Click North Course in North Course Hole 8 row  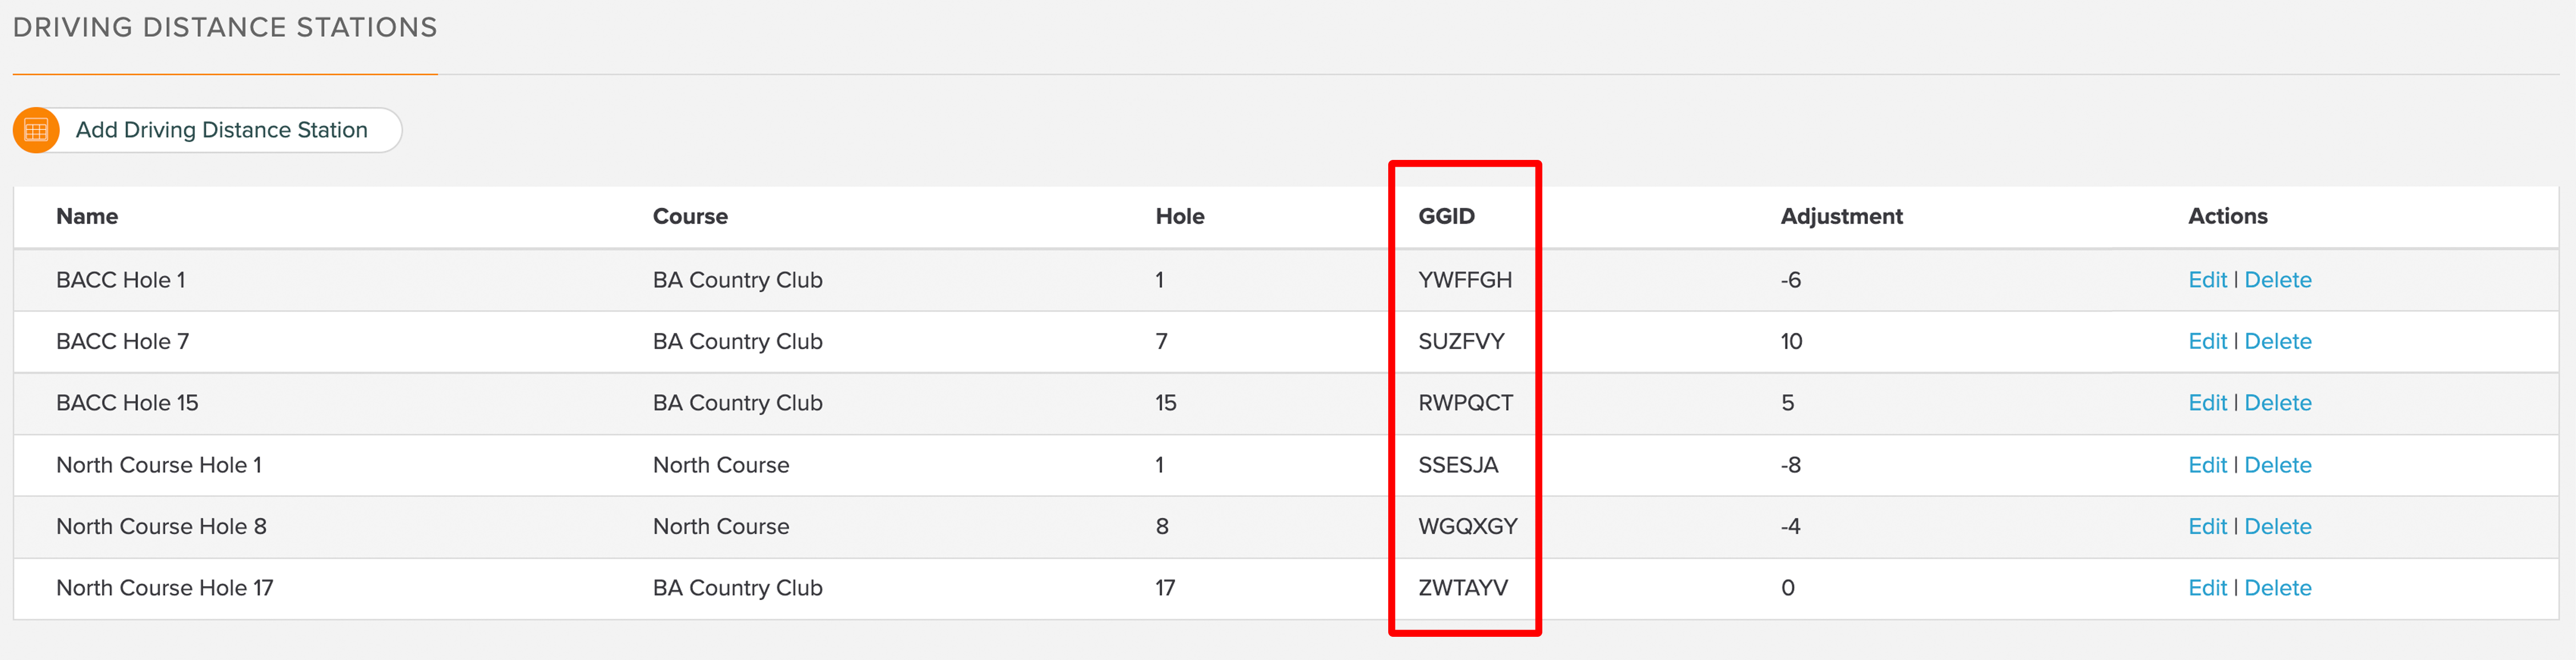click(x=721, y=526)
